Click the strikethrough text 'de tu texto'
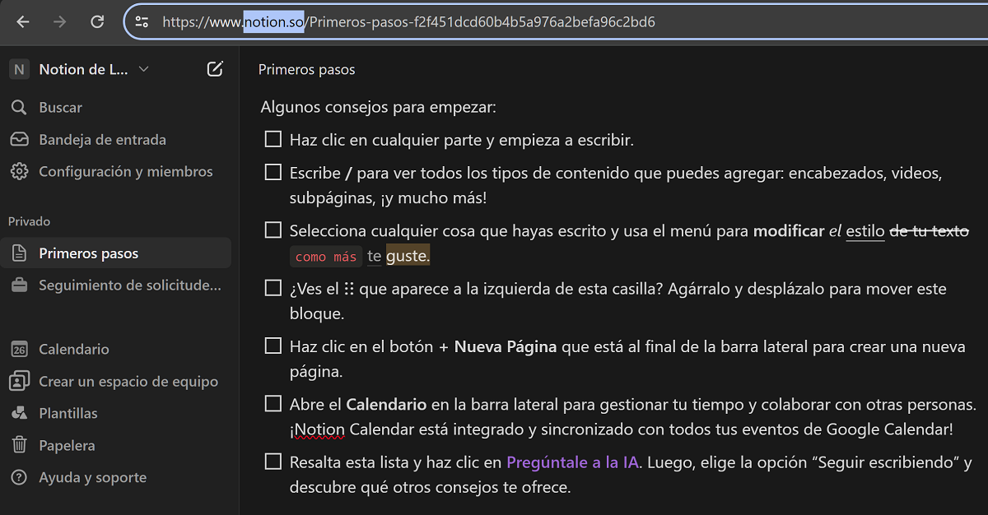This screenshot has height=515, width=988. (930, 231)
